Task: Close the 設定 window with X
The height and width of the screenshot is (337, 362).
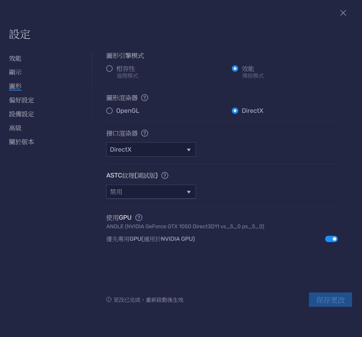Action: pyautogui.click(x=343, y=13)
